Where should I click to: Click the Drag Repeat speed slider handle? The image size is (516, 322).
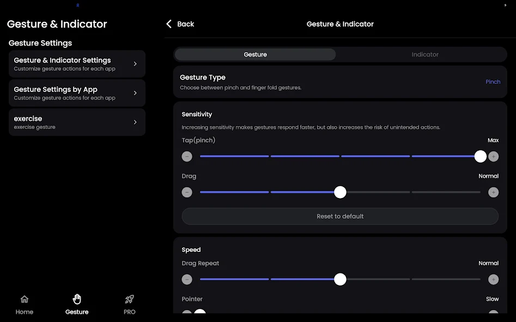pos(340,280)
